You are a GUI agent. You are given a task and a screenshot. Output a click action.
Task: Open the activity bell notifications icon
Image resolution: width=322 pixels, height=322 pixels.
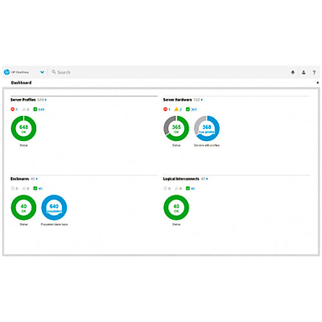pos(293,72)
